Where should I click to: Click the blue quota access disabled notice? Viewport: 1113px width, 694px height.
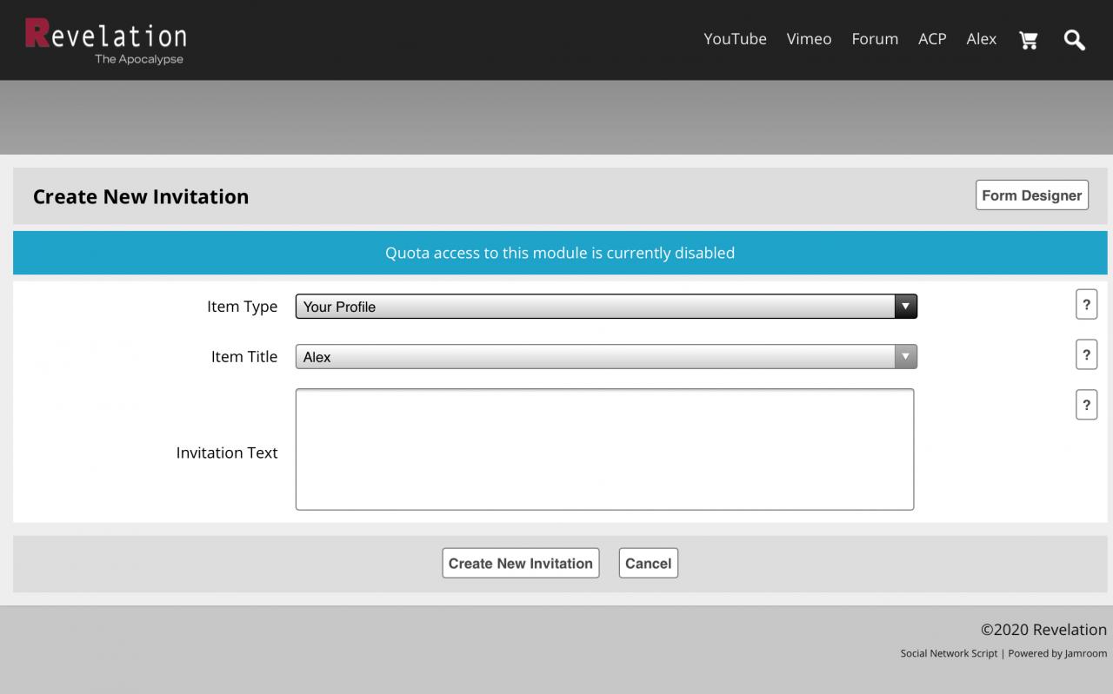[x=560, y=253]
